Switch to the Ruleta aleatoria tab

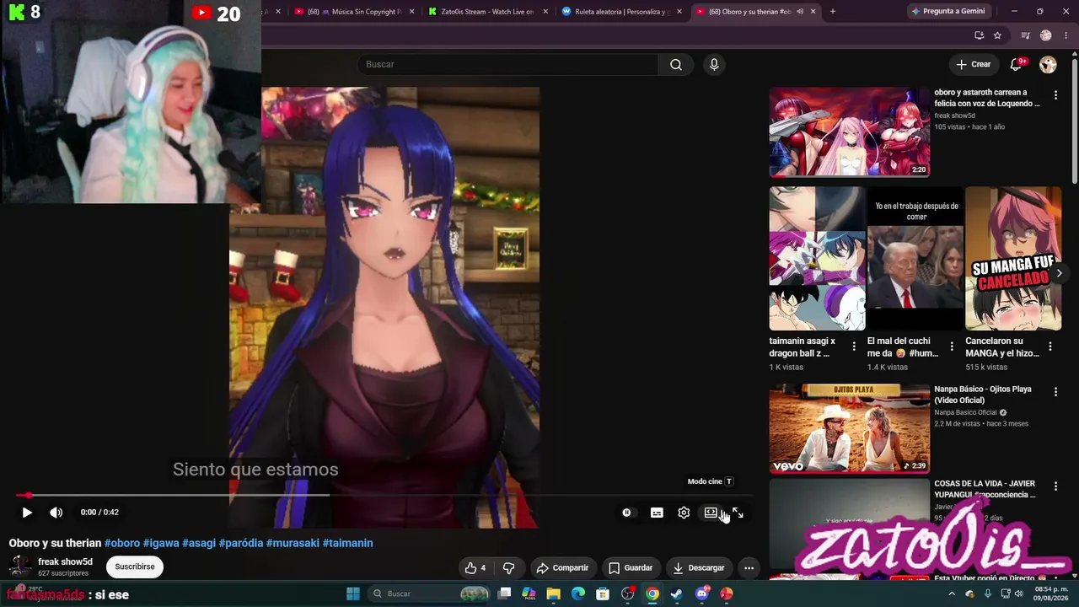coord(621,12)
